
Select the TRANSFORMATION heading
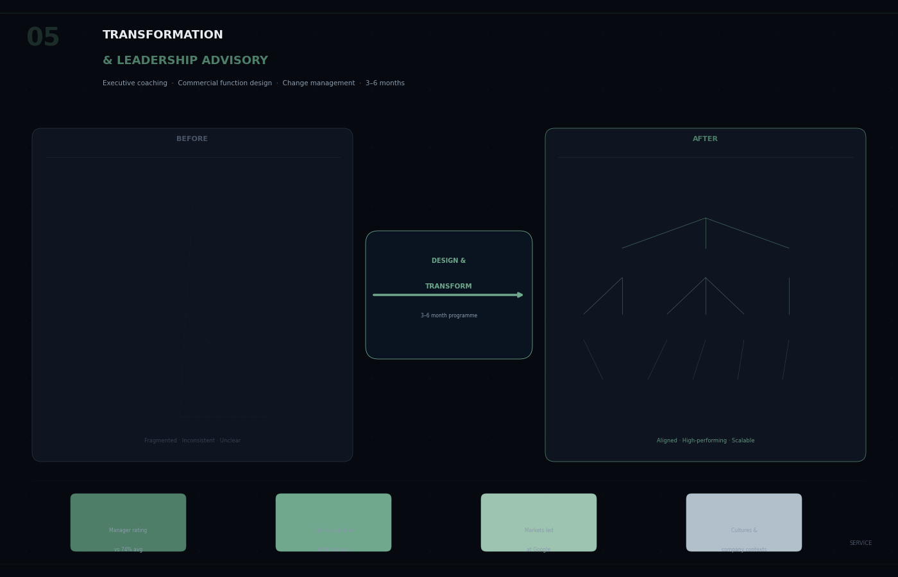(163, 35)
